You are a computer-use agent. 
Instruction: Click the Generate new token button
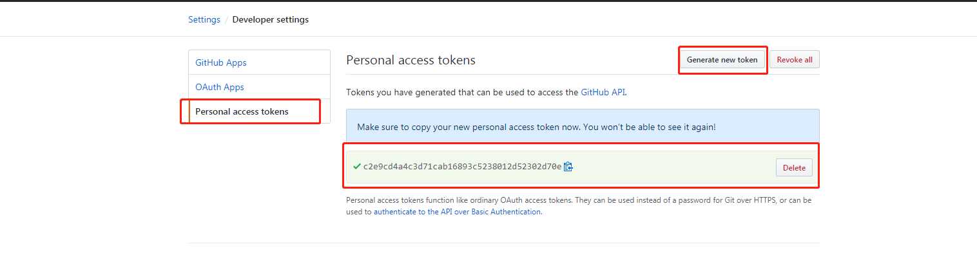point(722,60)
